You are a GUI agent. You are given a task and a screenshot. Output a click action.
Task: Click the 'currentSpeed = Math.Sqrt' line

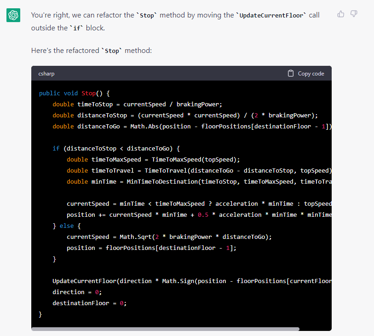pyautogui.click(x=169, y=237)
